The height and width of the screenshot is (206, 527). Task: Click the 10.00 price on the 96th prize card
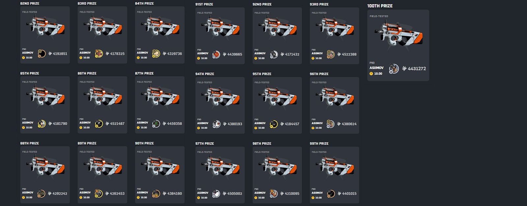tap(319, 128)
